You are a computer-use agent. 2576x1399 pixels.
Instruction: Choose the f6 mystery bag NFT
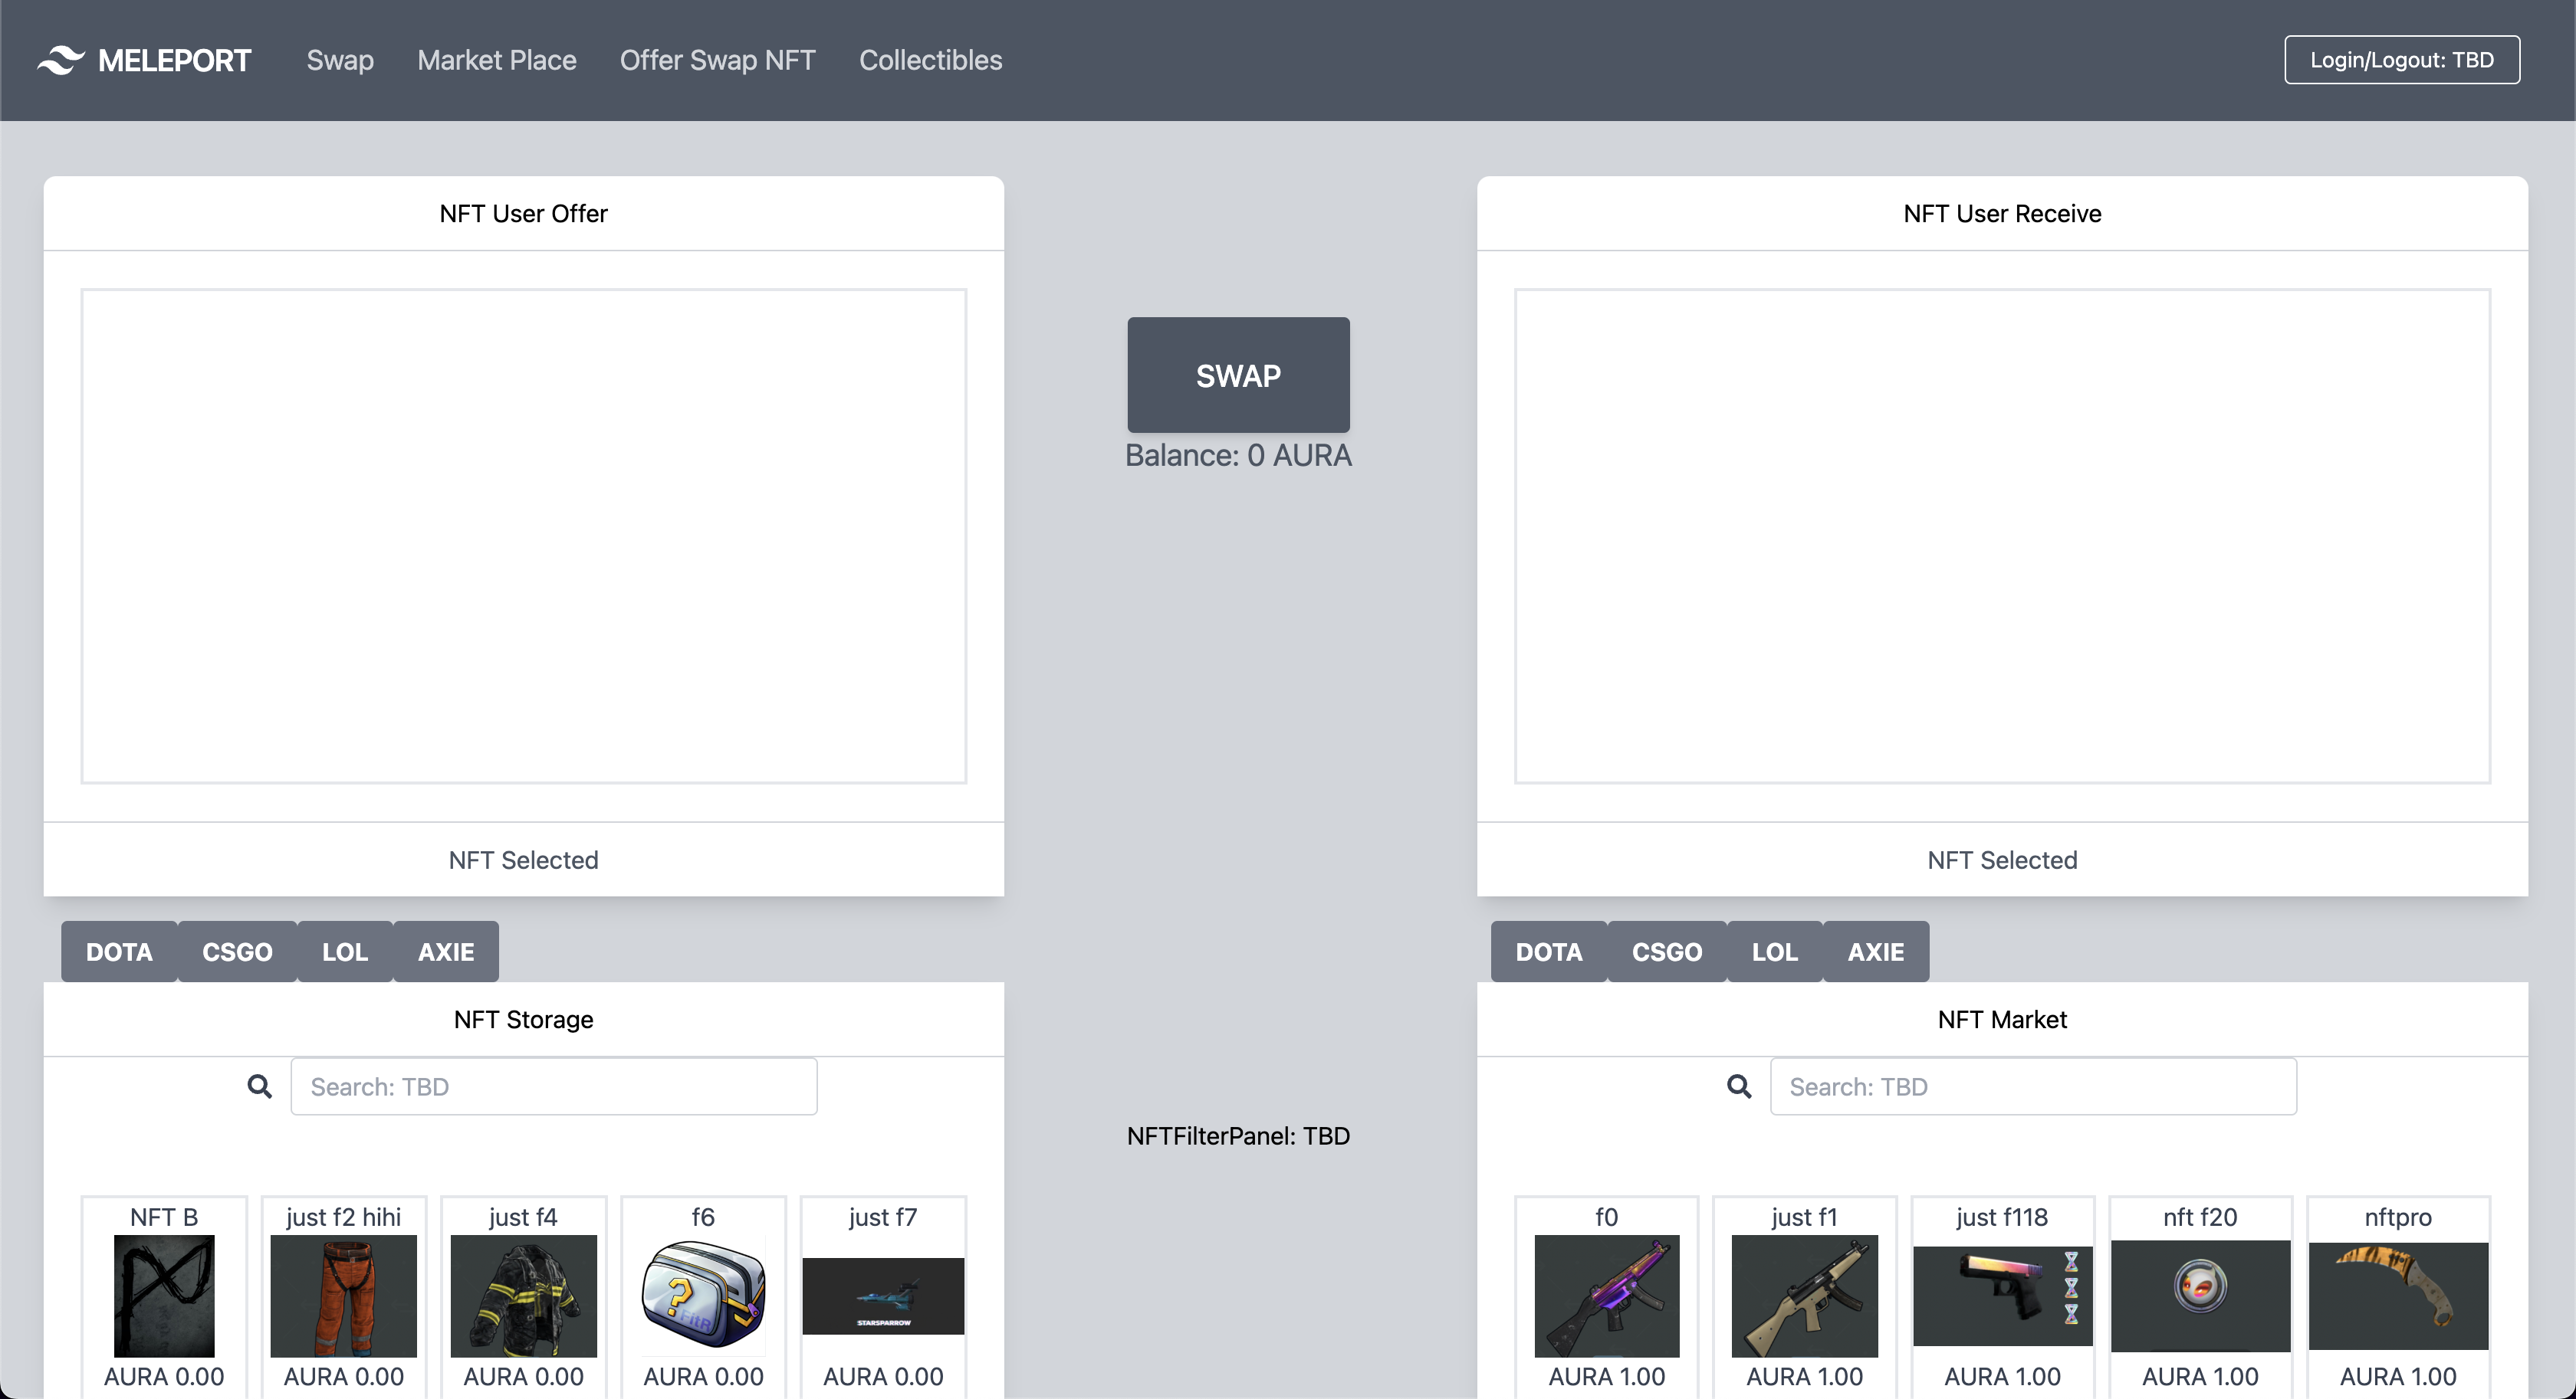pos(703,1295)
